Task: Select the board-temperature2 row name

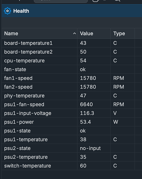Action: pyautogui.click(x=28, y=52)
